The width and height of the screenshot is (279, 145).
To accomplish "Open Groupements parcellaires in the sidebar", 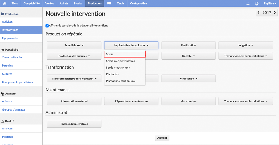I will click(x=21, y=82).
